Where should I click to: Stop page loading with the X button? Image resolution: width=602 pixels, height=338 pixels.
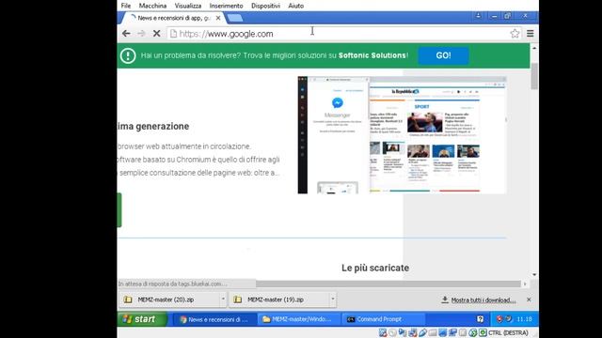(156, 34)
